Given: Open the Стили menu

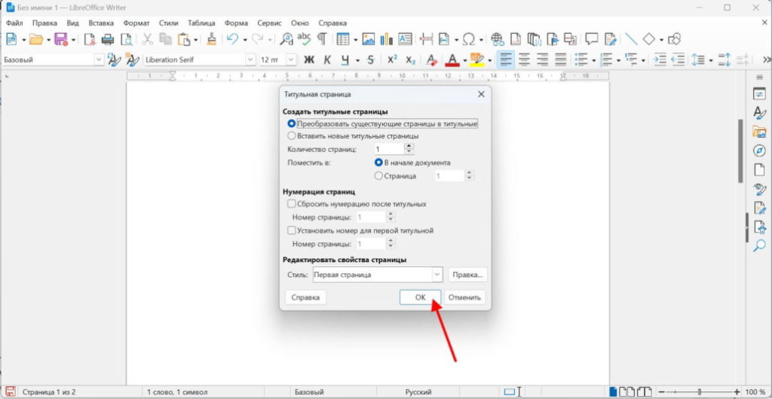Looking at the screenshot, I should tap(168, 23).
